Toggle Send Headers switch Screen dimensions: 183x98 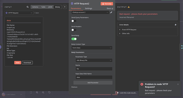[x=74, y=30]
